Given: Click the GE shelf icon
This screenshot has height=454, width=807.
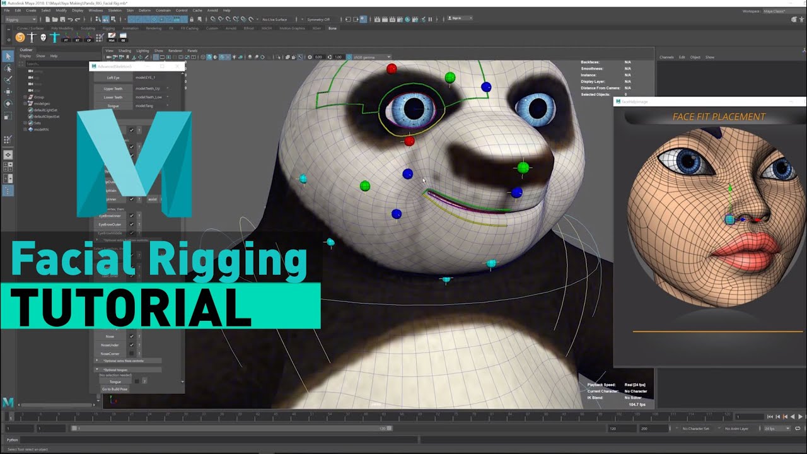Looking at the screenshot, I should click(123, 38).
